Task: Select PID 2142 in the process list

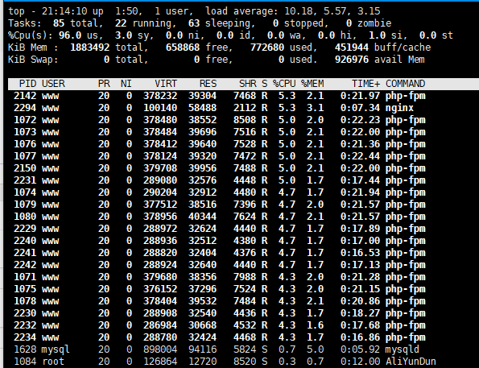Action: 25,96
